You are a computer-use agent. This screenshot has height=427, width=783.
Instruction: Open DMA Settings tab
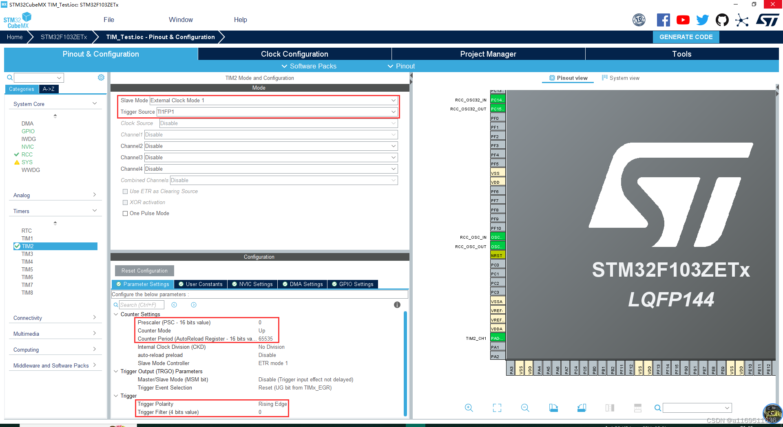303,284
